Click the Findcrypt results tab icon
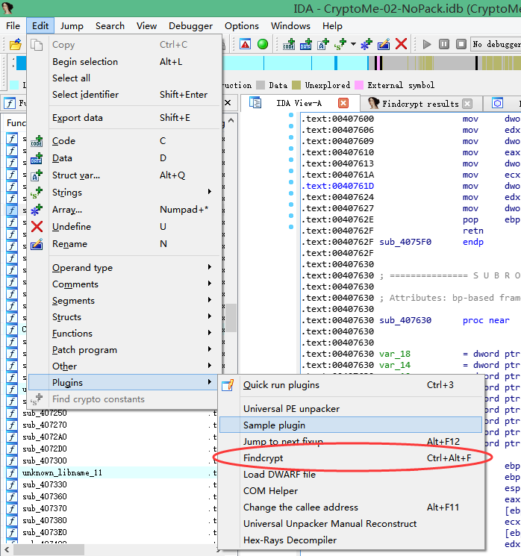 373,103
